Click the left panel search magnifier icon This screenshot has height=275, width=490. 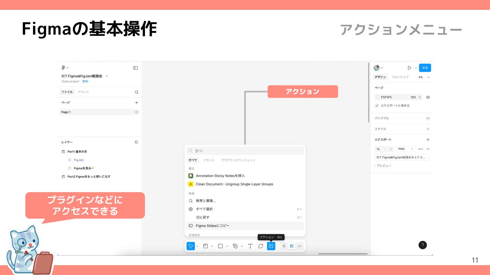click(136, 92)
